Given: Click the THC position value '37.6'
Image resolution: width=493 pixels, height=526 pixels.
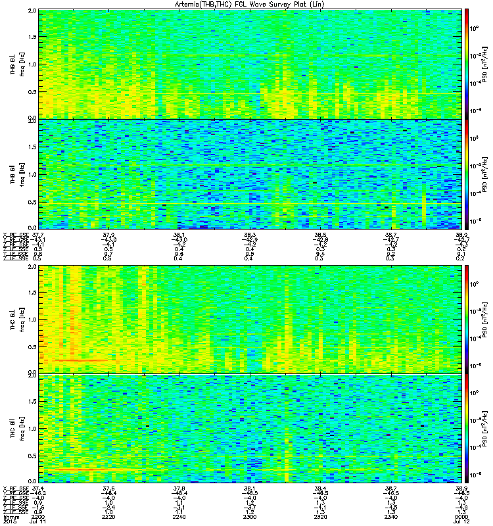Looking at the screenshot, I should tap(108, 489).
